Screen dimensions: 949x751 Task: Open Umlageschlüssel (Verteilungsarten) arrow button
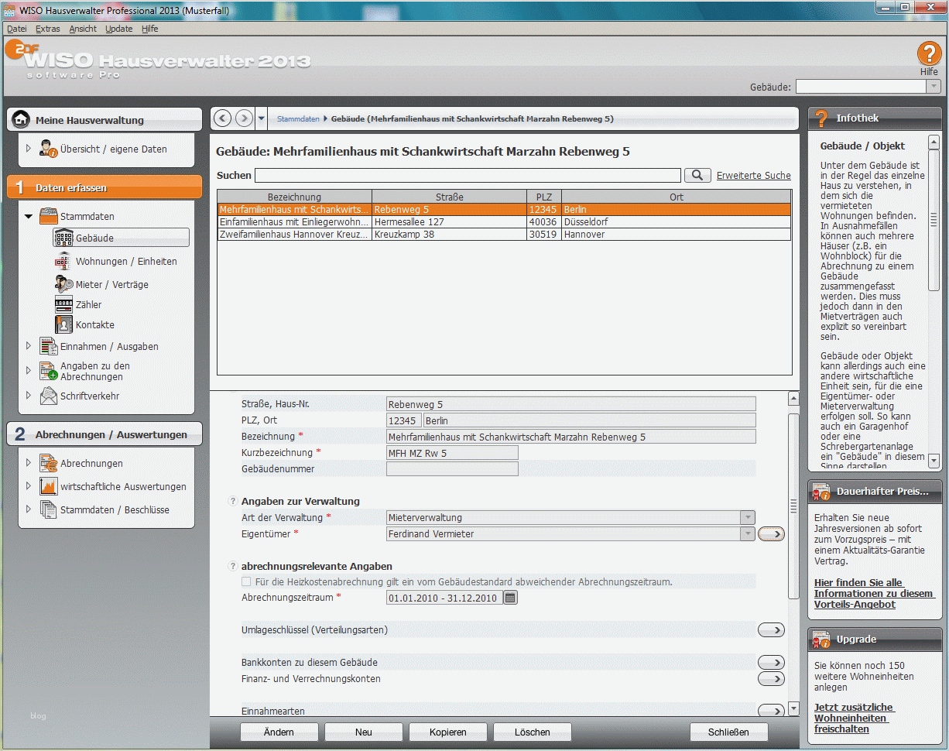click(771, 630)
